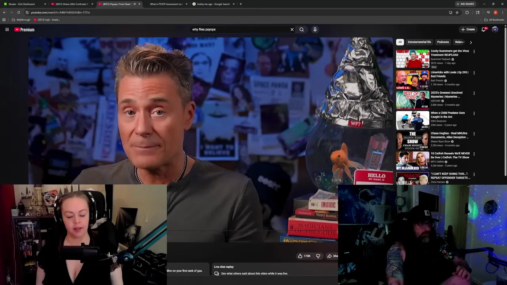Open the Chrome extensions puzzle icon
Screen dimensions: 507x285
click(467, 12)
